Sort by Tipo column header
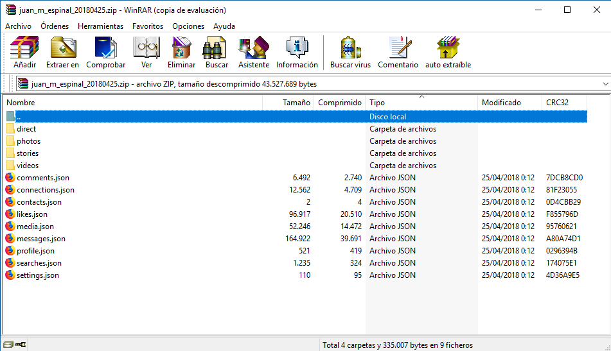This screenshot has height=351, width=611. tap(421, 102)
